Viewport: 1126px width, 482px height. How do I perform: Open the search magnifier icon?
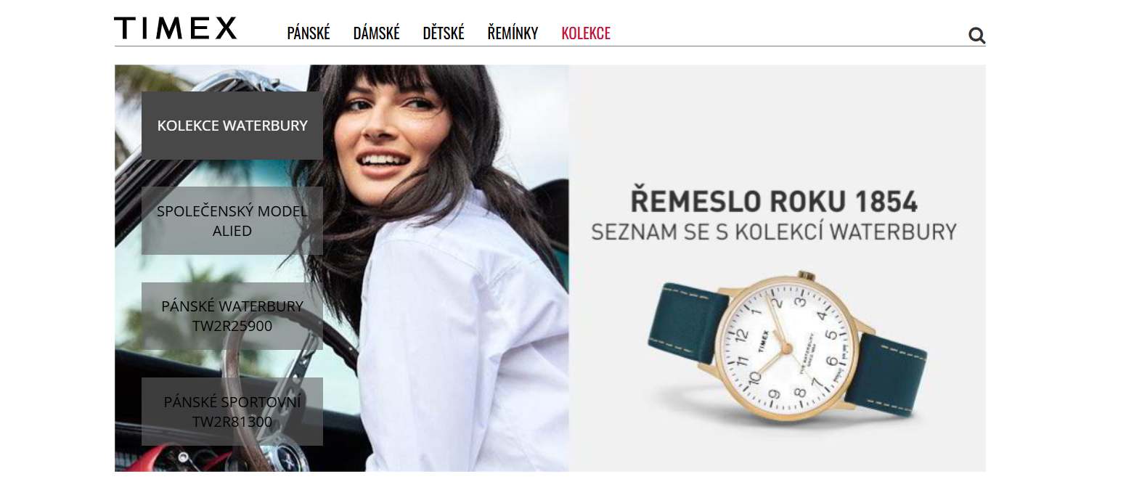[976, 36]
